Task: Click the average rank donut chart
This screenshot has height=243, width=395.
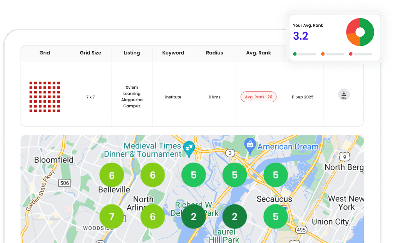Action: pyautogui.click(x=360, y=32)
